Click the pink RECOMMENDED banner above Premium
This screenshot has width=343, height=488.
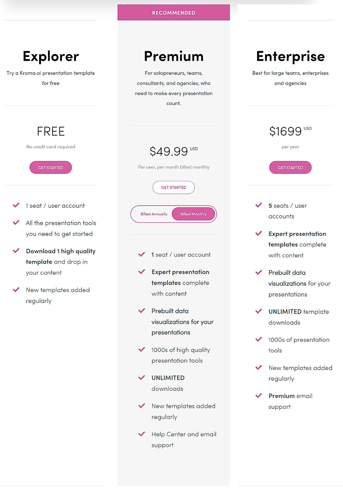pos(173,12)
